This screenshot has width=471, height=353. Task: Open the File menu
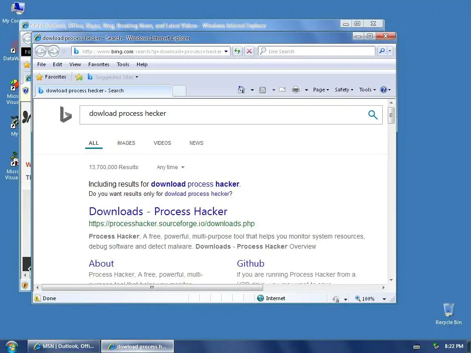41,64
